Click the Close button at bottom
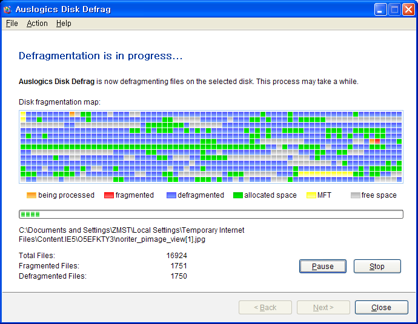The image size is (418, 324). coord(381,308)
